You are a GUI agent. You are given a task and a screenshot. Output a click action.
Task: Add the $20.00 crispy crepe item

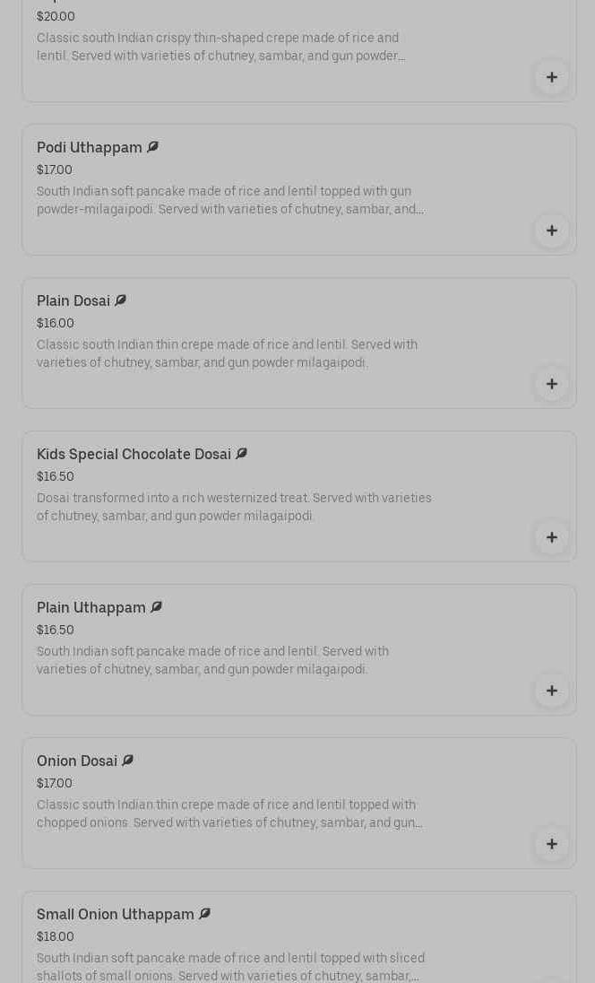coord(551,77)
